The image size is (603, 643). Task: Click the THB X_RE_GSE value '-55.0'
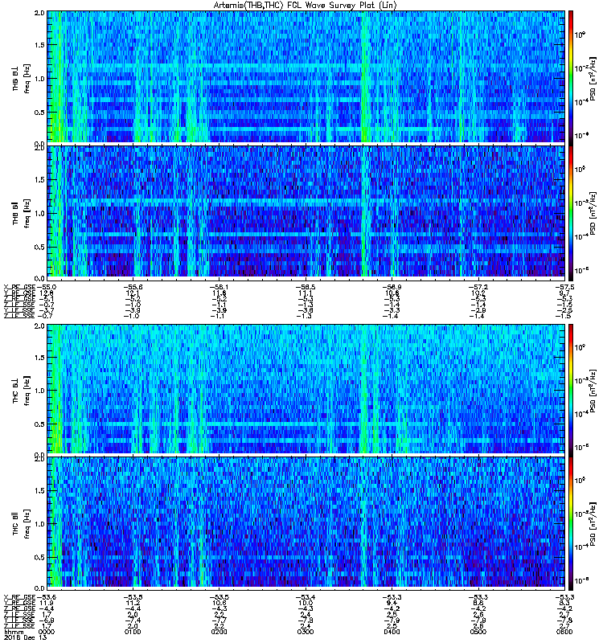point(47,287)
